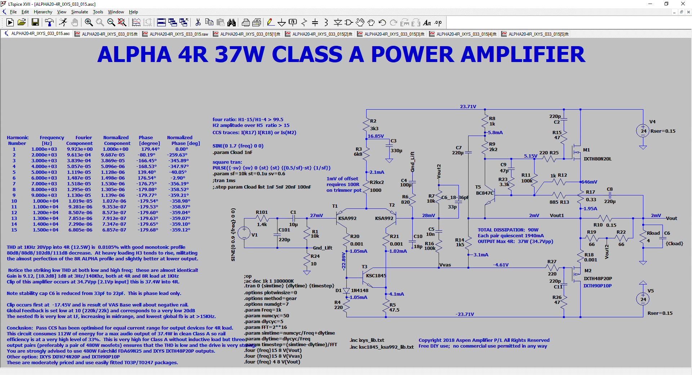Viewport: 692px width, 375px height.
Task: Restore the inner schematic document window
Action: (x=681, y=12)
